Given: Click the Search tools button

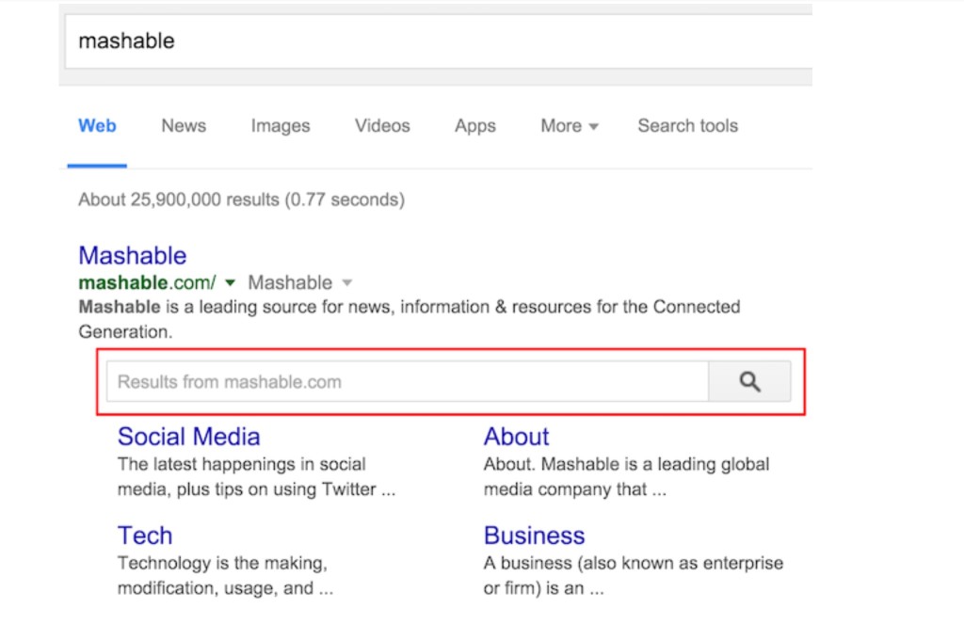Looking at the screenshot, I should 687,126.
